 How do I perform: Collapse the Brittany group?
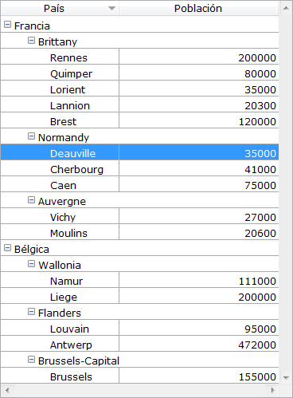pos(31,41)
